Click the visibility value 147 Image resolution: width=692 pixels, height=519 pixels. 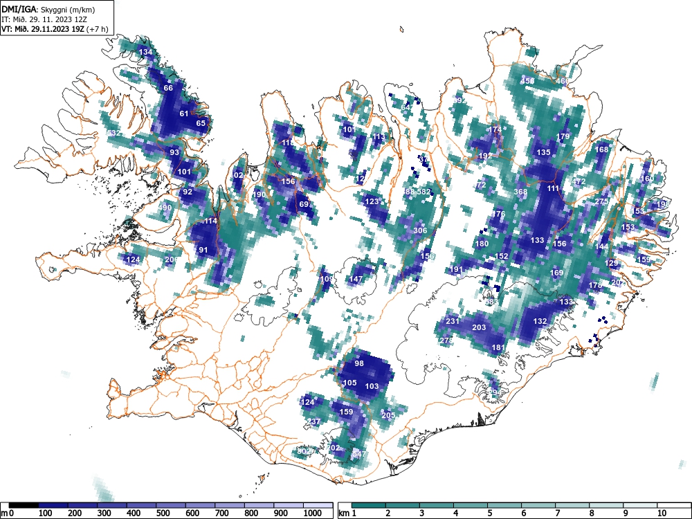[x=356, y=279]
